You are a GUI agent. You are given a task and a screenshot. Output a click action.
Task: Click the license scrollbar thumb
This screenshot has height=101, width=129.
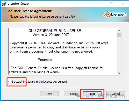point(119,35)
